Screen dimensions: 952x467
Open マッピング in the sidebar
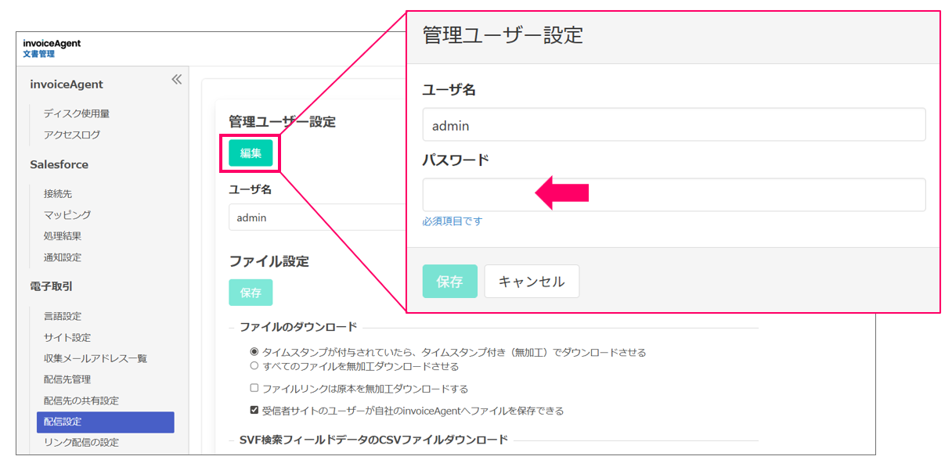67,214
